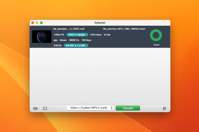Image resolution: width=199 pixels, height=132 pixels.
Task: Click the 160 kbps audio bitrate
Action: 86,40
